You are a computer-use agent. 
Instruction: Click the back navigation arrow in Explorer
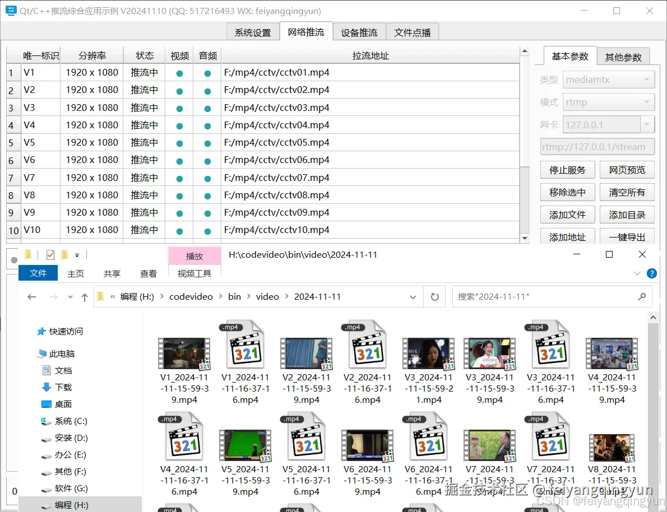coord(32,296)
